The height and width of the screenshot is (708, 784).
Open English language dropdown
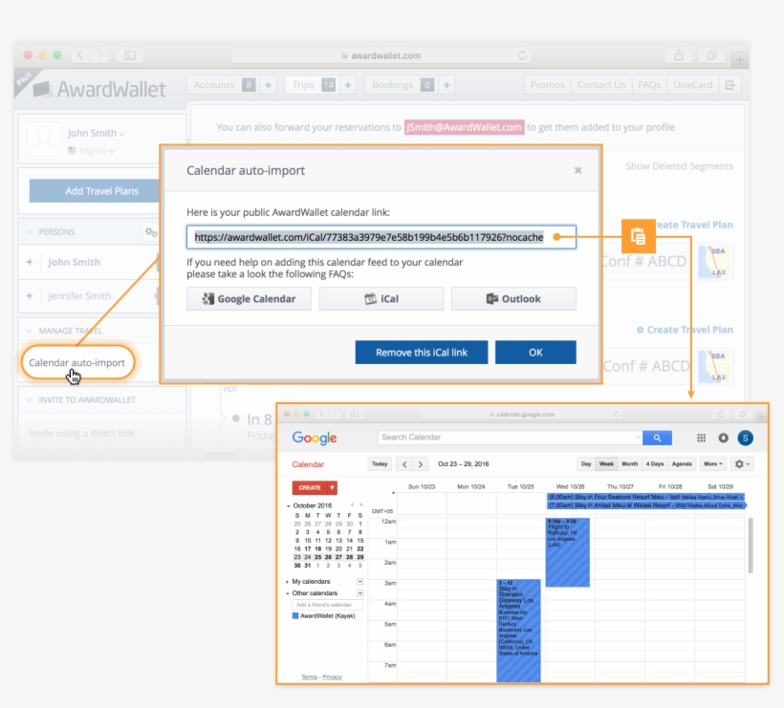92,150
